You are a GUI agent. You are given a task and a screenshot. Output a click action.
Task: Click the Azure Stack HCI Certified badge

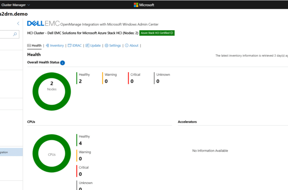157,33
